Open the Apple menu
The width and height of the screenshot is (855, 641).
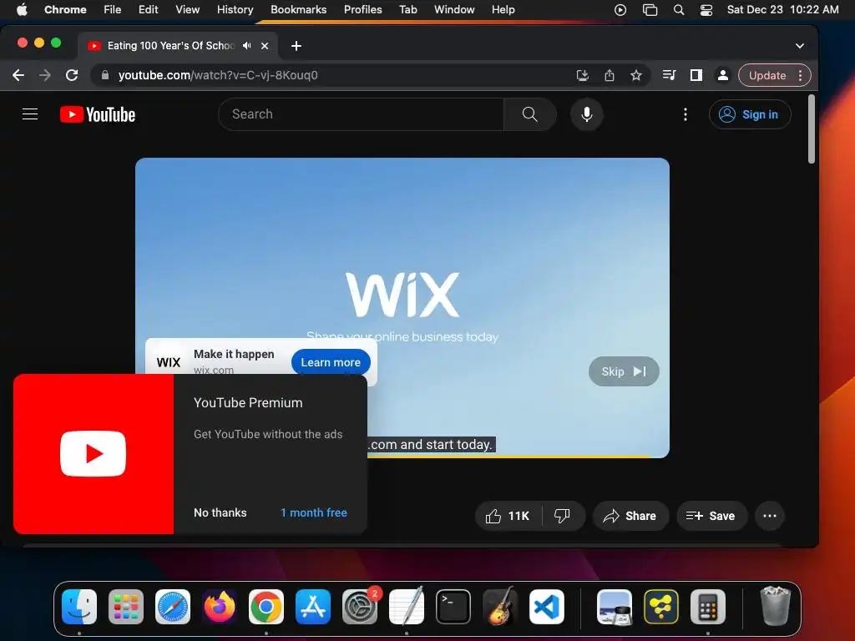22,9
